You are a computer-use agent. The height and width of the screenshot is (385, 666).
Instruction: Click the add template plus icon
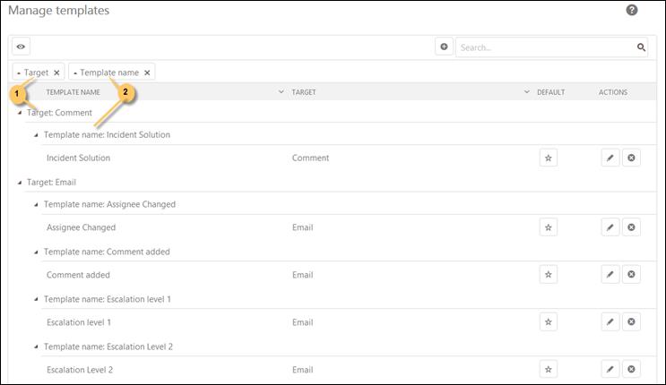coord(444,47)
